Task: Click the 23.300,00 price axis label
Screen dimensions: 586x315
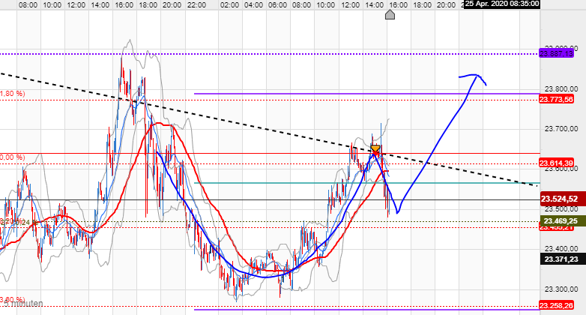Action: (561, 289)
